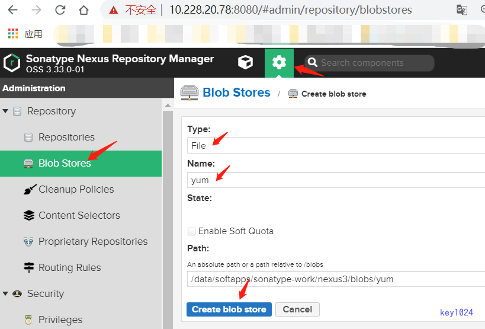Click the 应用 bookmarks label
This screenshot has width=485, height=329.
[x=33, y=34]
